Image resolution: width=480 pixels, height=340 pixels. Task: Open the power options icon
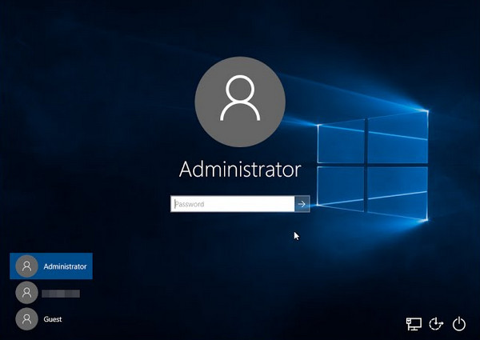click(459, 324)
